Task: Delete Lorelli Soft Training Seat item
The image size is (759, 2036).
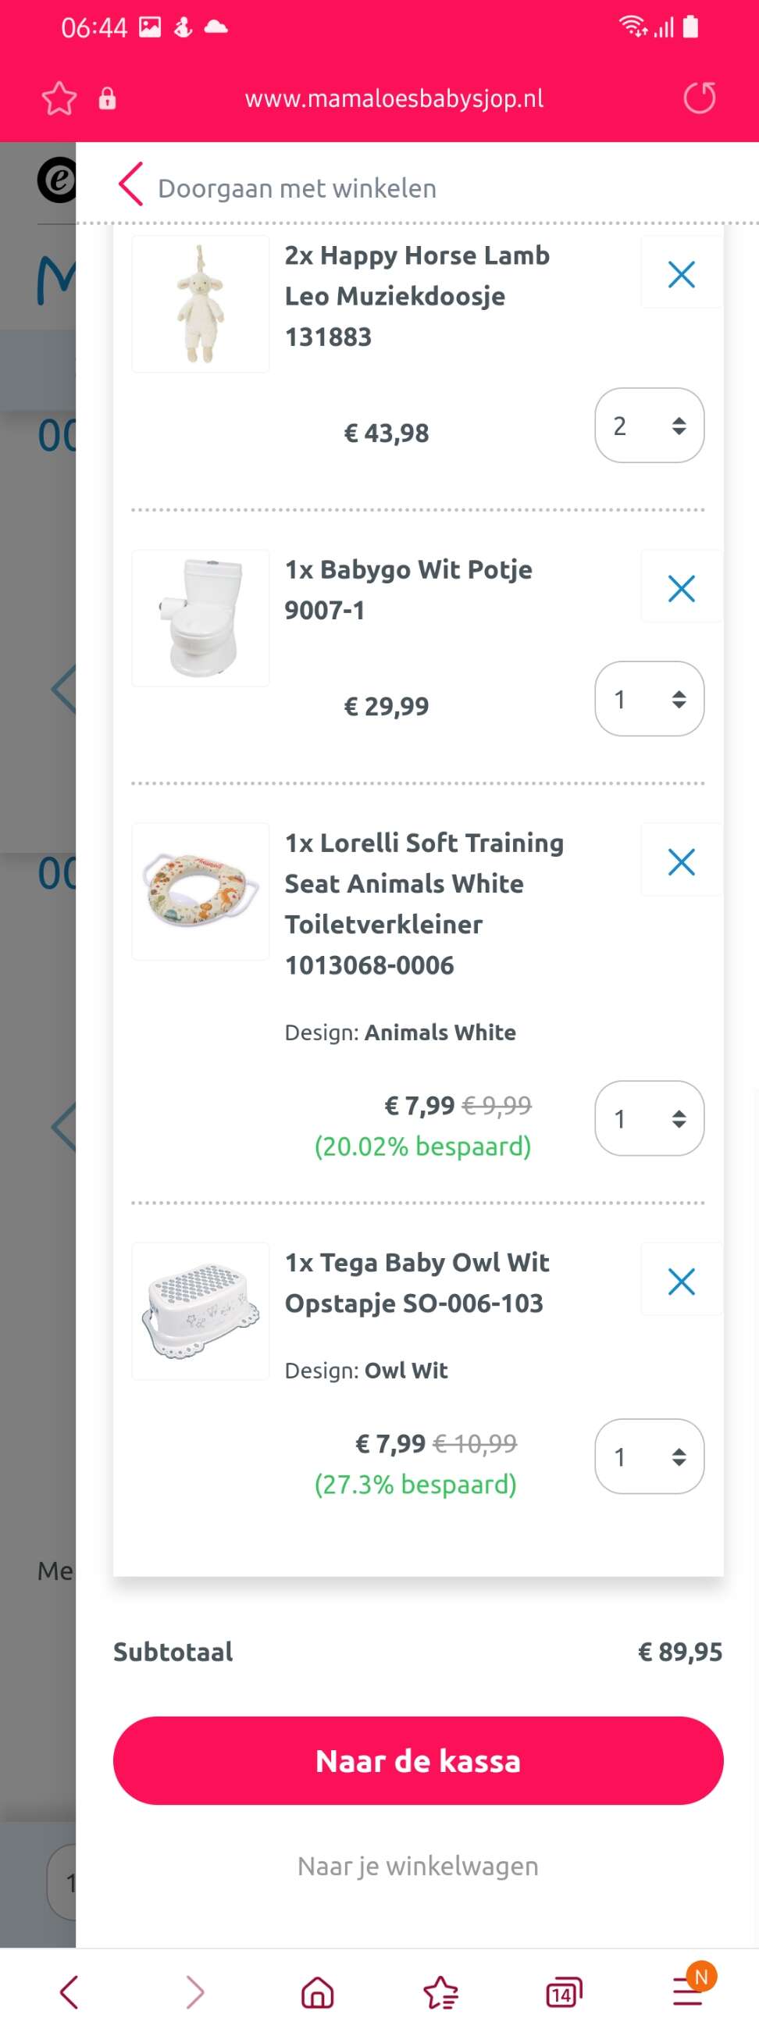Action: (681, 861)
